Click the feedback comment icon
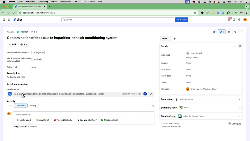This screenshot has width=250, height=141. tap(214, 32)
